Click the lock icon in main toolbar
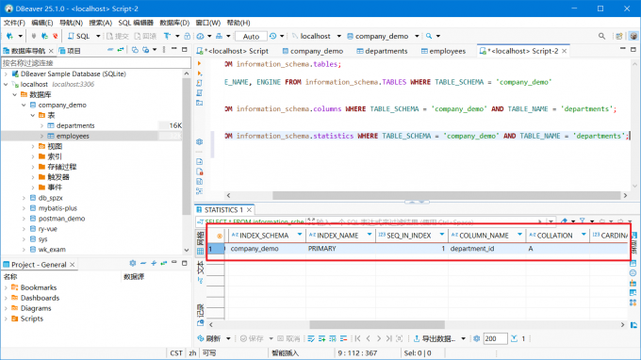641x360 pixels. [188, 36]
